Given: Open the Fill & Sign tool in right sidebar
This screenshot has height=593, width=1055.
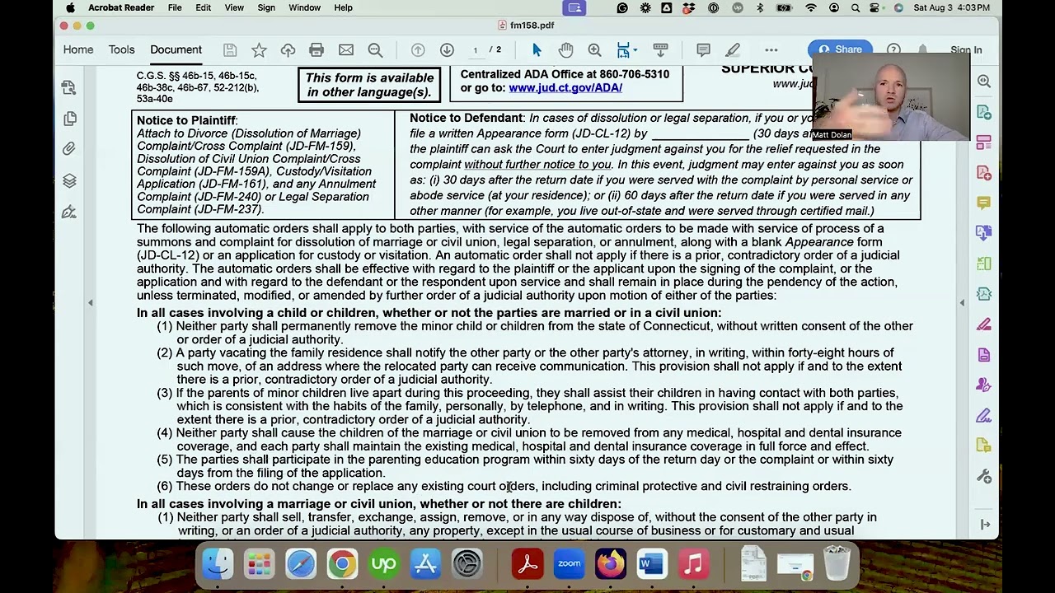Looking at the screenshot, I should tap(983, 415).
